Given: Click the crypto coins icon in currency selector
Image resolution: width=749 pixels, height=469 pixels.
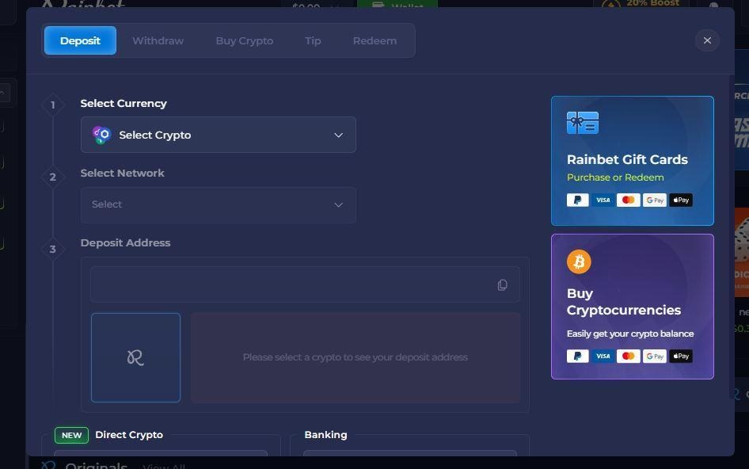Looking at the screenshot, I should tap(102, 135).
